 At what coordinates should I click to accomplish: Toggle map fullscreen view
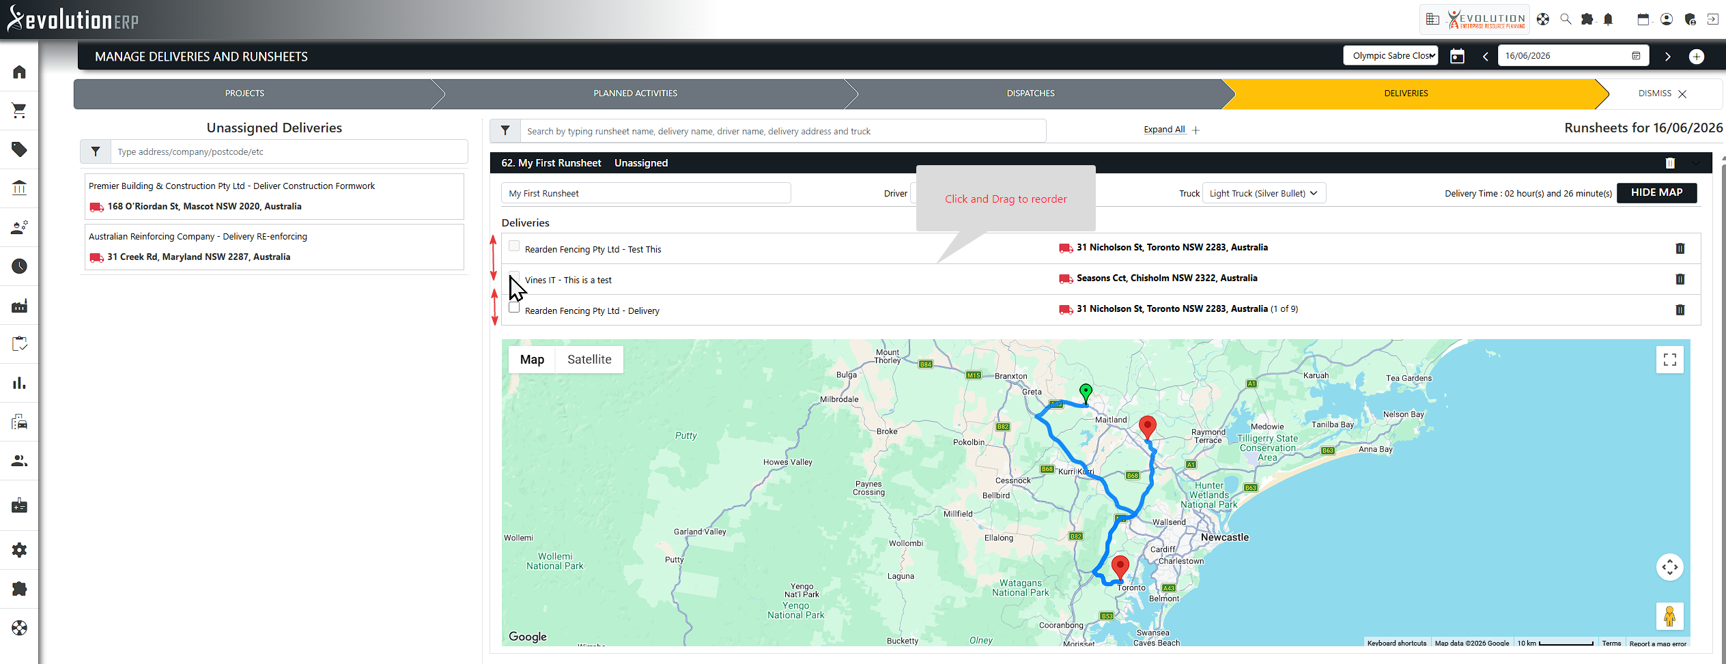[1670, 360]
